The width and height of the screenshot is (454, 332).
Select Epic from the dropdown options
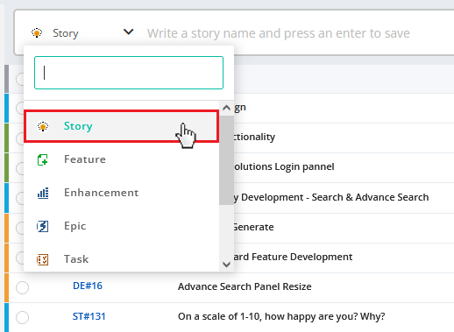coord(122,226)
